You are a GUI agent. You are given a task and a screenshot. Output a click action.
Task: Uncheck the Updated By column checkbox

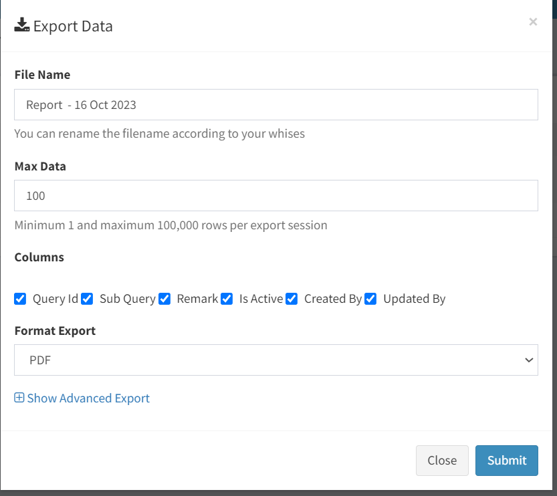click(370, 299)
